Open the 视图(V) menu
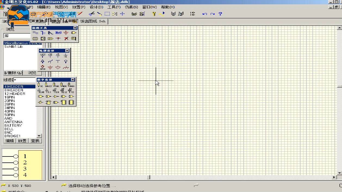This screenshot has width=342, height=192. [61, 7]
